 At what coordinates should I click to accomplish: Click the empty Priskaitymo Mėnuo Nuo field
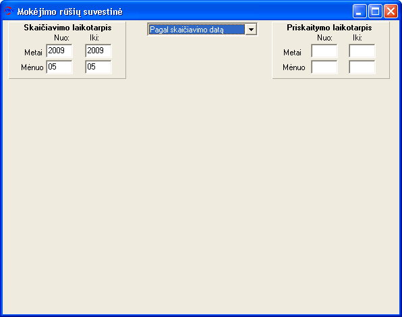[x=324, y=67]
